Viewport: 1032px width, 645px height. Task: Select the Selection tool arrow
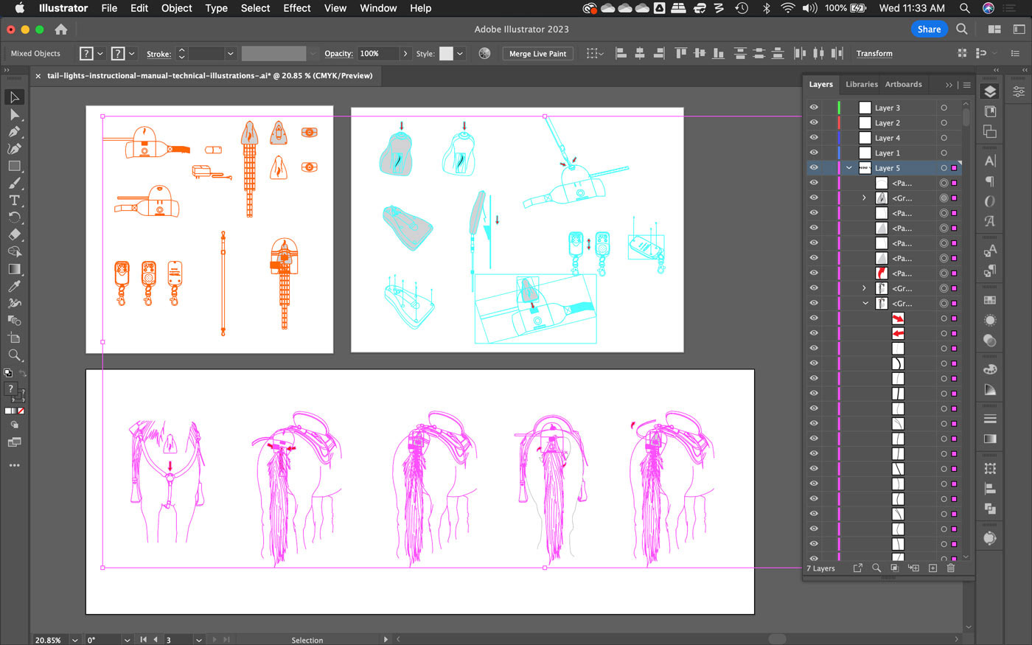[14, 97]
